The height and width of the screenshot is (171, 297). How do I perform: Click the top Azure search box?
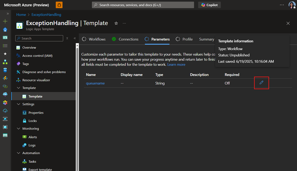[x=143, y=5]
